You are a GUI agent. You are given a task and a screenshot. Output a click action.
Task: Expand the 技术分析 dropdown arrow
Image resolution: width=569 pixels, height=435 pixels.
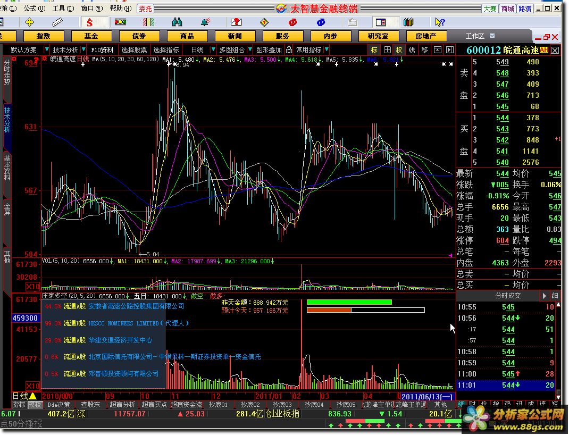pos(83,49)
